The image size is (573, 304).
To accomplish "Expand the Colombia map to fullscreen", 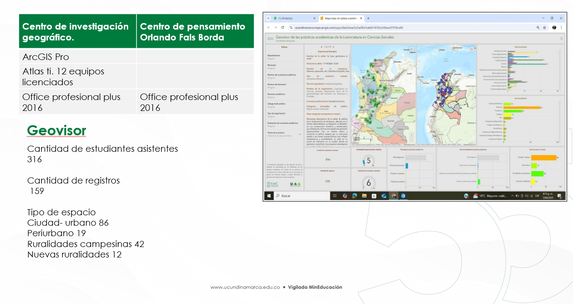I will [411, 49].
